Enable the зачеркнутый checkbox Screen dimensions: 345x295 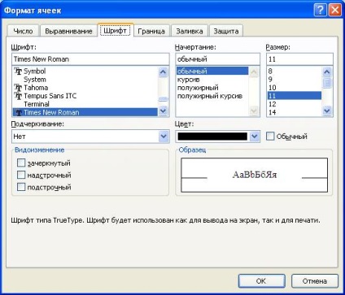(21, 163)
